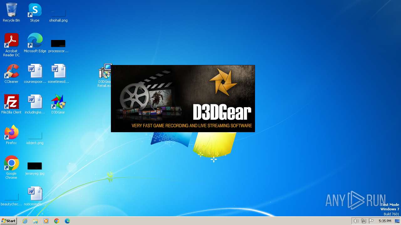Select the Google Chrome desktop shortcut
Image resolution: width=401 pixels, height=225 pixels.
pyautogui.click(x=11, y=167)
